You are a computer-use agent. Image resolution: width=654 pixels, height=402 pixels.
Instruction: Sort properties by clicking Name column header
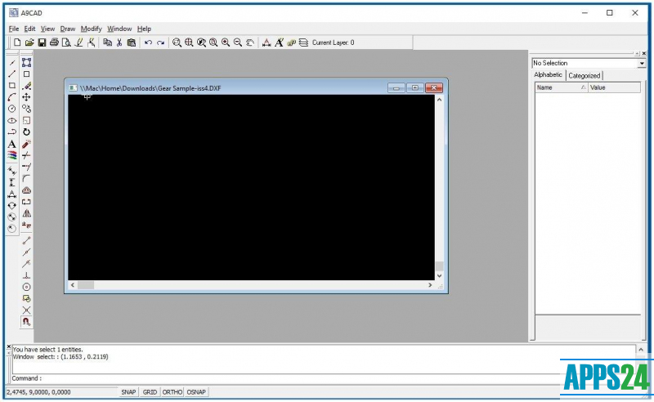[562, 87]
